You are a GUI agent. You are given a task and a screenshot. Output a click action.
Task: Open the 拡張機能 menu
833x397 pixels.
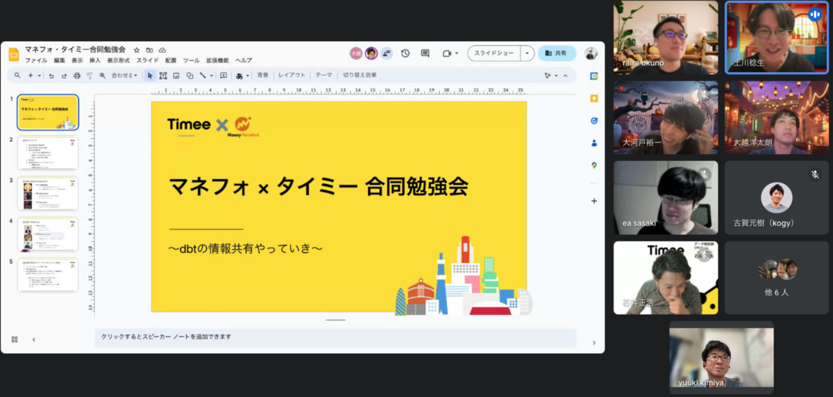pyautogui.click(x=217, y=60)
